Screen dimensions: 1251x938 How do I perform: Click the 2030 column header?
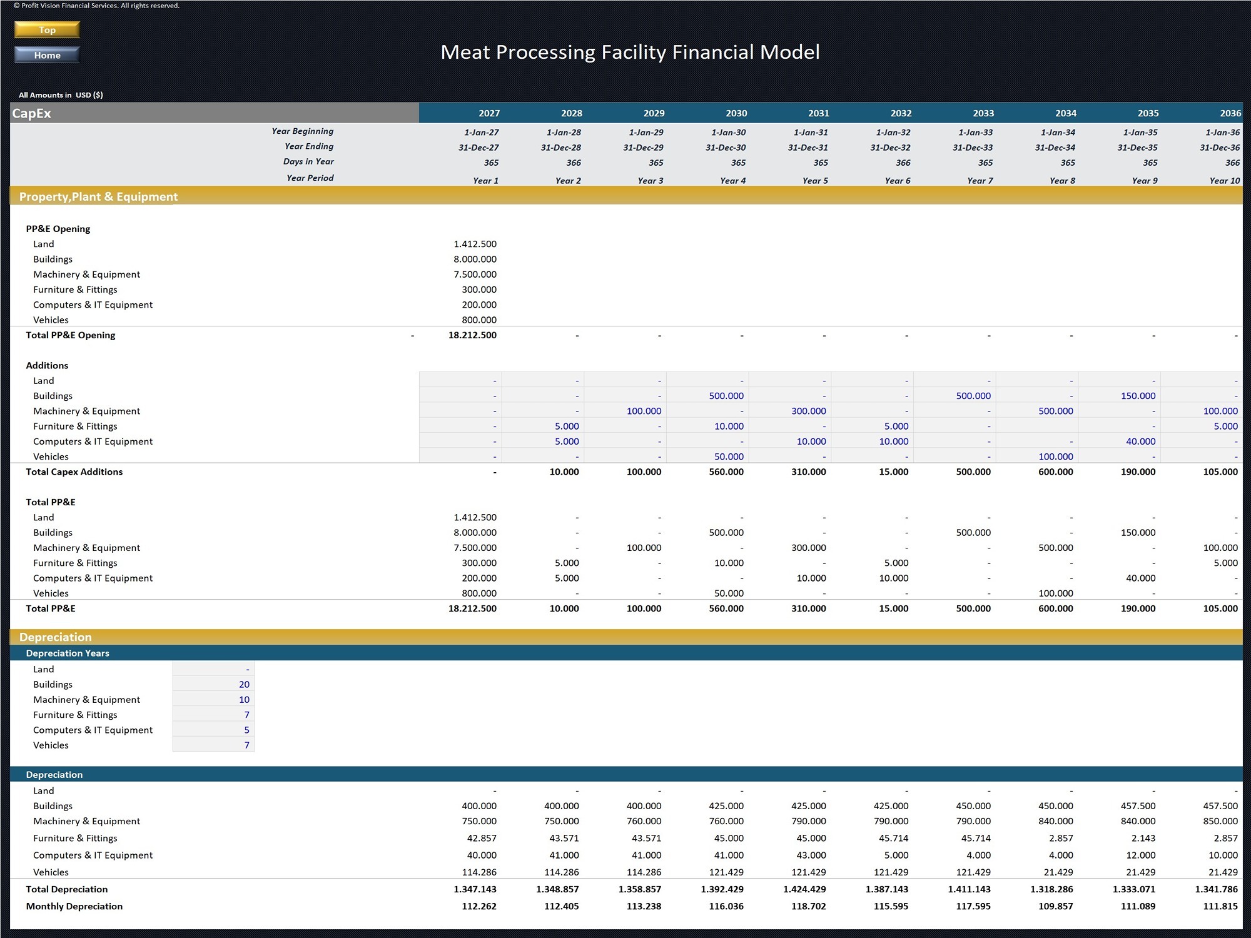pyautogui.click(x=736, y=113)
